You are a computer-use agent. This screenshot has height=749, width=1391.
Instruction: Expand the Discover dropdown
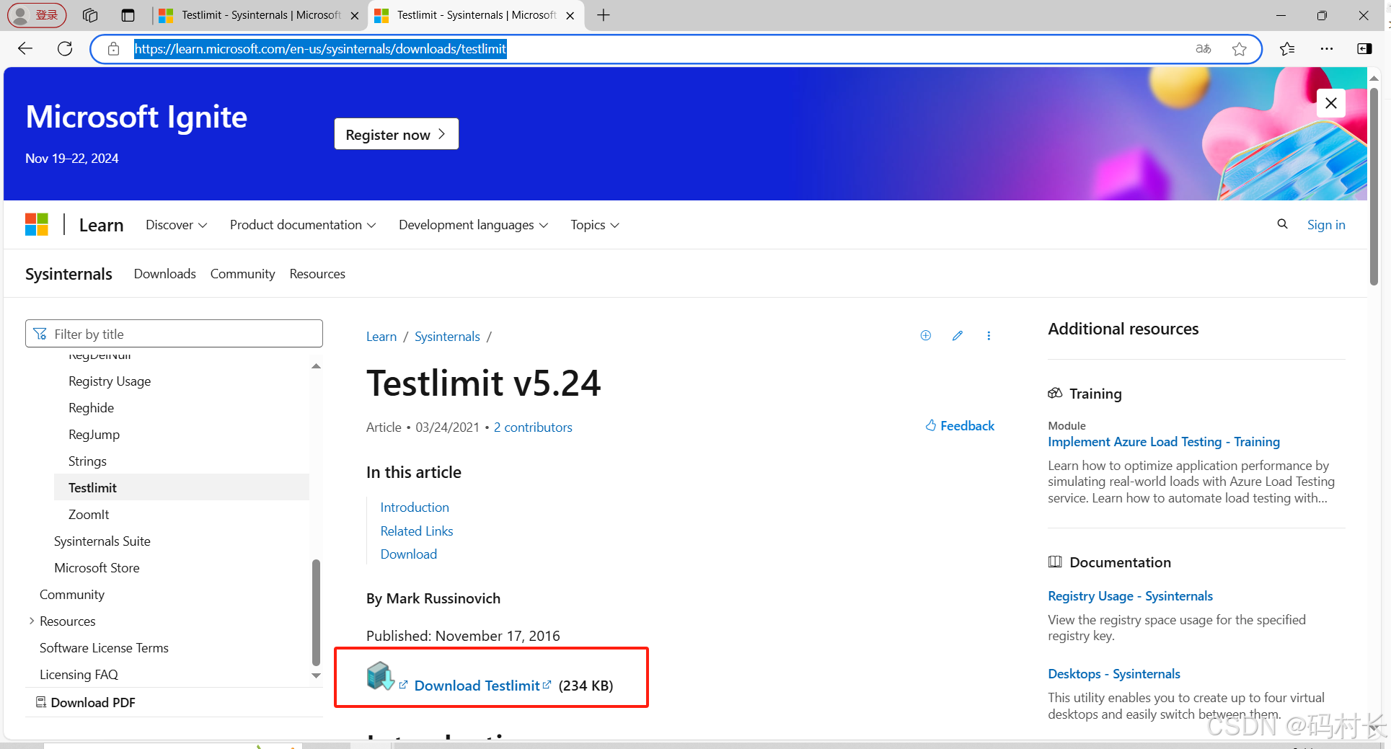click(x=176, y=225)
